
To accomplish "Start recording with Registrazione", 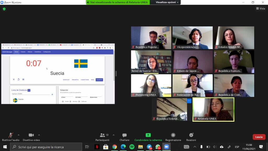I will 173,135.
